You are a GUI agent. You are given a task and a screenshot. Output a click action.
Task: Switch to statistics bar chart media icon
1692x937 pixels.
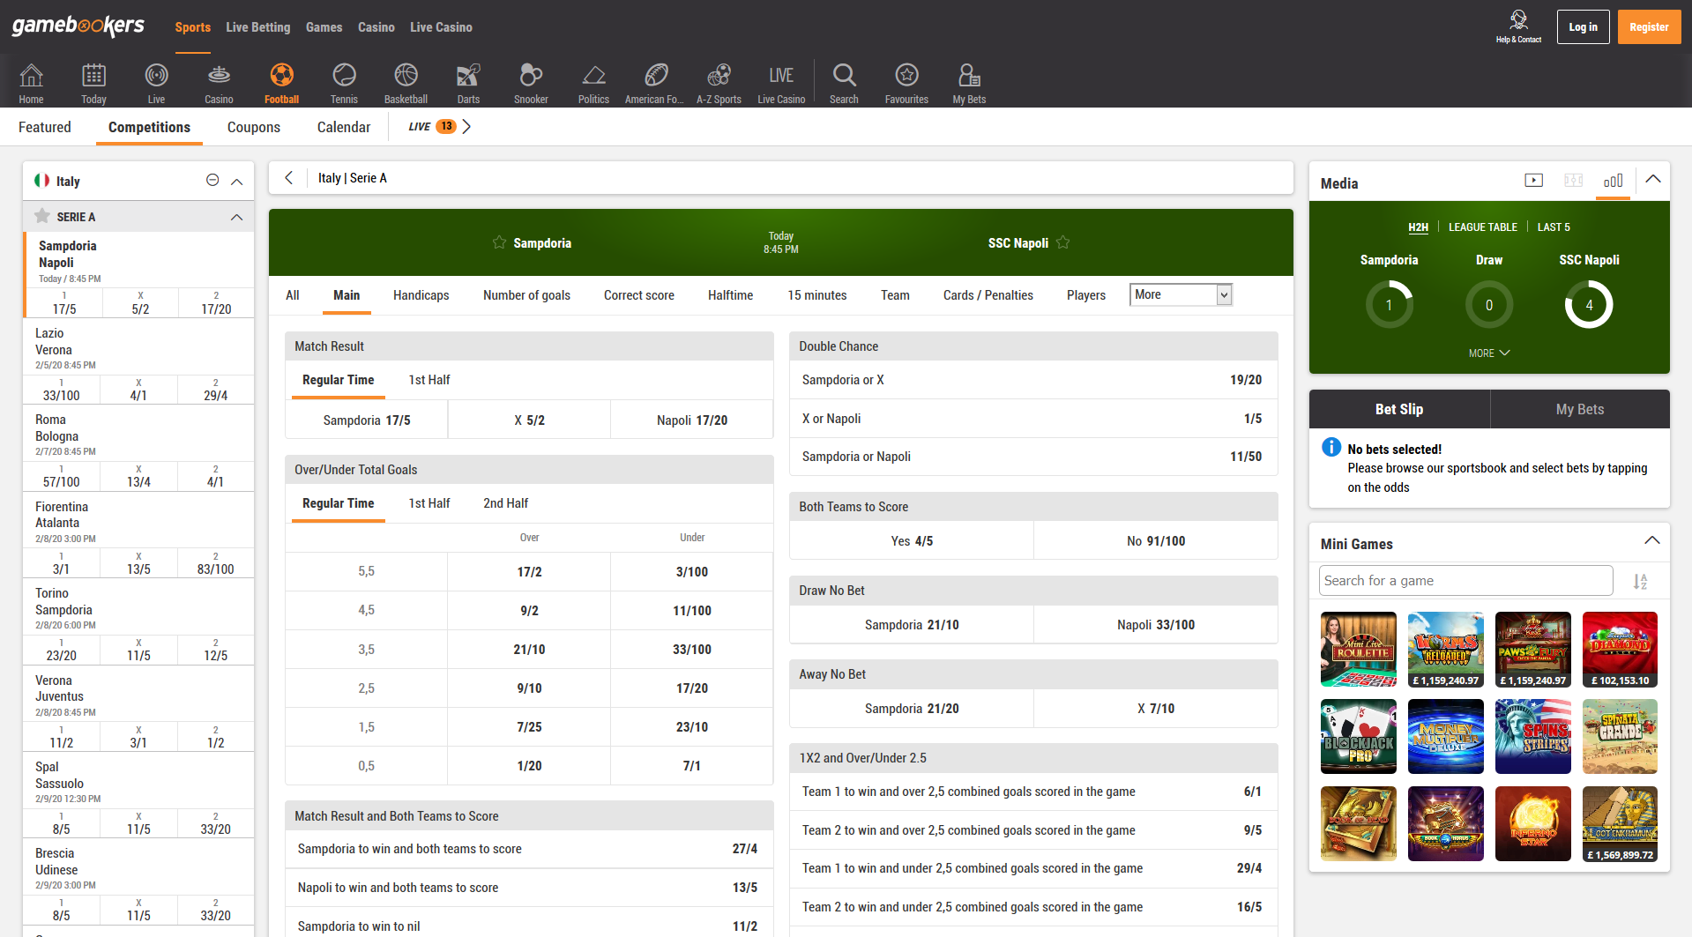click(x=1613, y=181)
